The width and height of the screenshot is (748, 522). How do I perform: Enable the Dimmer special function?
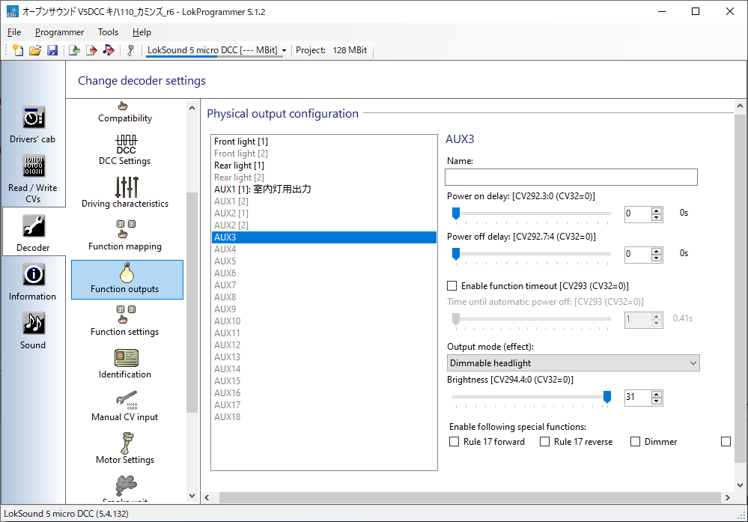coord(636,442)
